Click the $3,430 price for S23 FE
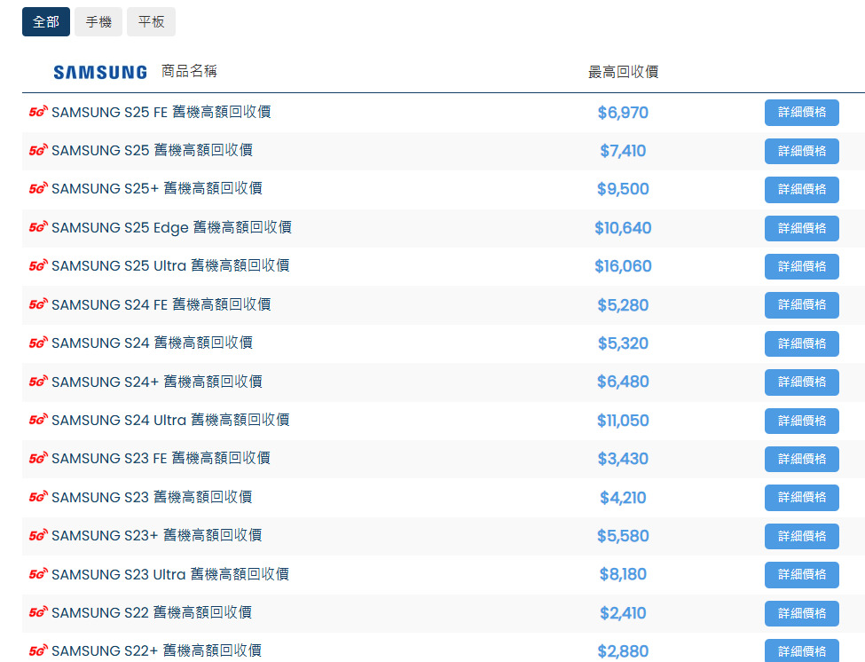Screen dimensions: 865x662 623,459
